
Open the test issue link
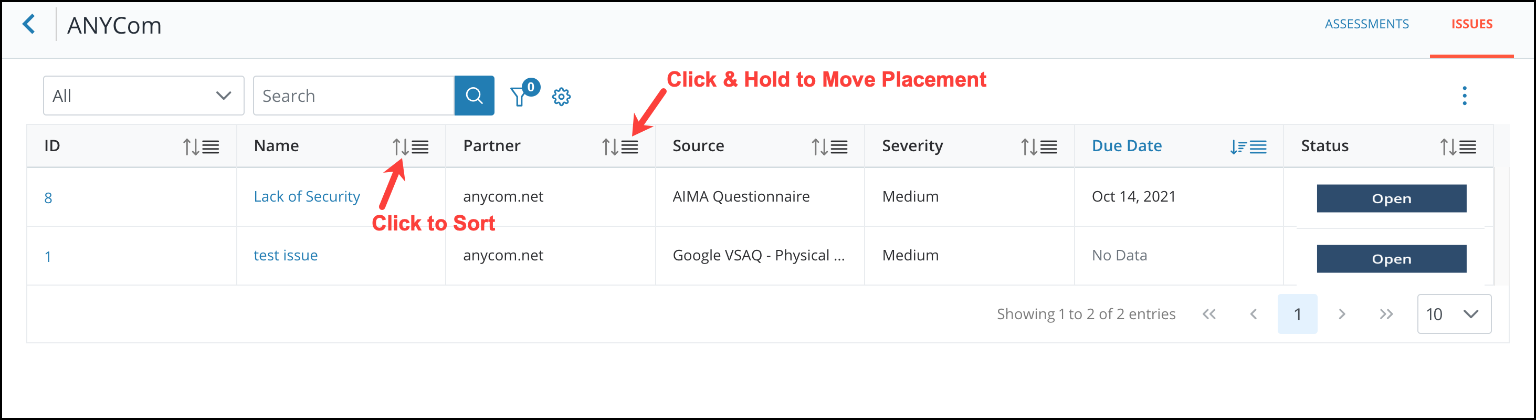pyautogui.click(x=286, y=255)
